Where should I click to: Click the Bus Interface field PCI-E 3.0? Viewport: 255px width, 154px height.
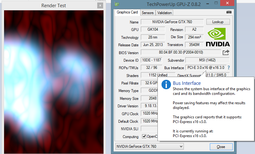(206, 68)
